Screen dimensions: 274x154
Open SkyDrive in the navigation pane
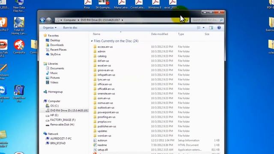[x=55, y=54]
